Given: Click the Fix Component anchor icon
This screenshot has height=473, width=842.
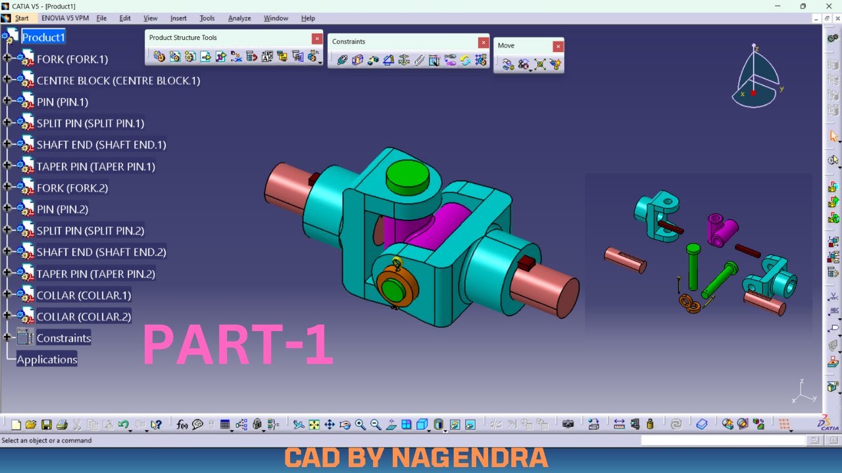Looking at the screenshot, I should click(403, 60).
